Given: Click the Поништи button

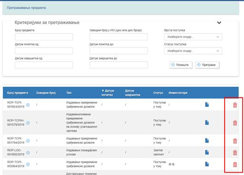Looking at the screenshot, I should click(181, 65).
